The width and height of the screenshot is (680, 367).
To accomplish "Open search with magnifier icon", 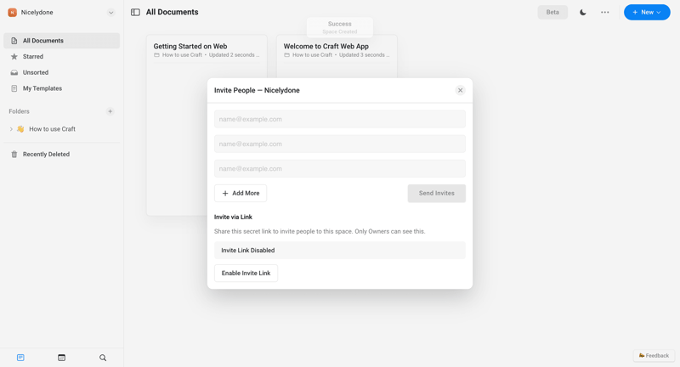I will (103, 358).
